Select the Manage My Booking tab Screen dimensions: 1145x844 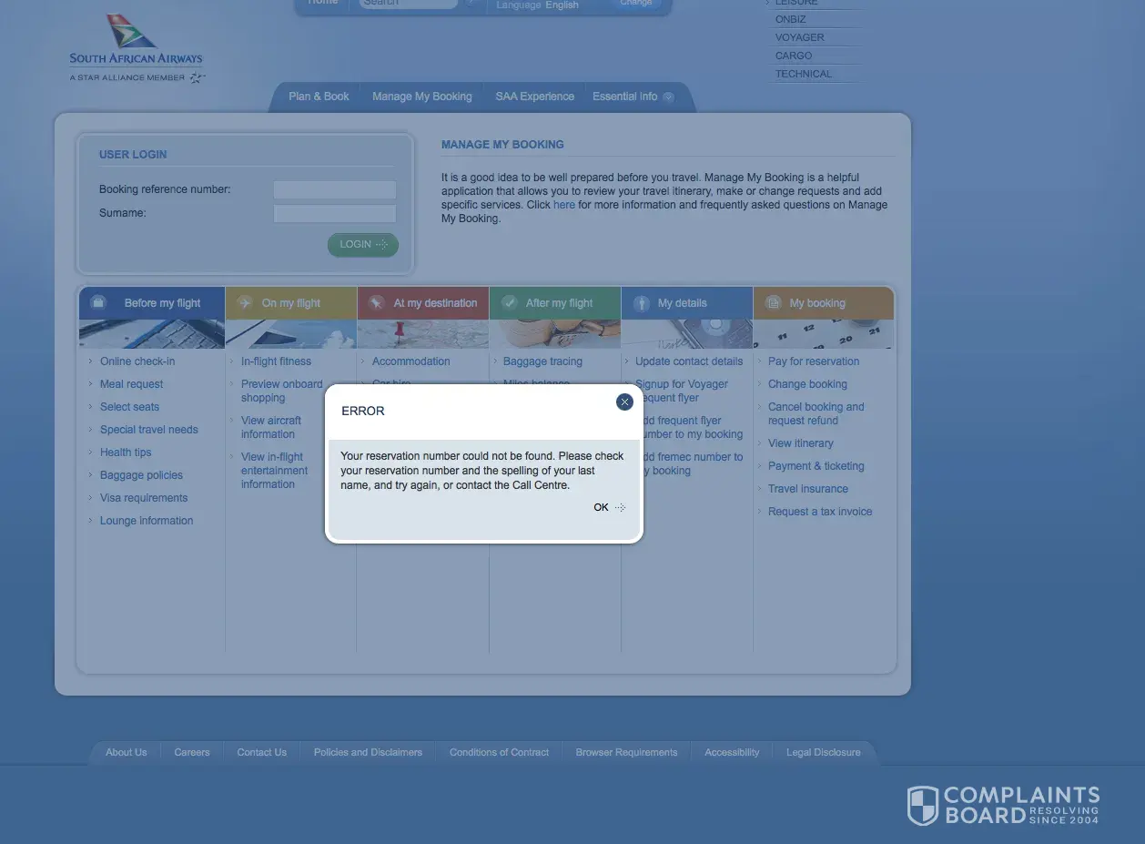coord(421,97)
